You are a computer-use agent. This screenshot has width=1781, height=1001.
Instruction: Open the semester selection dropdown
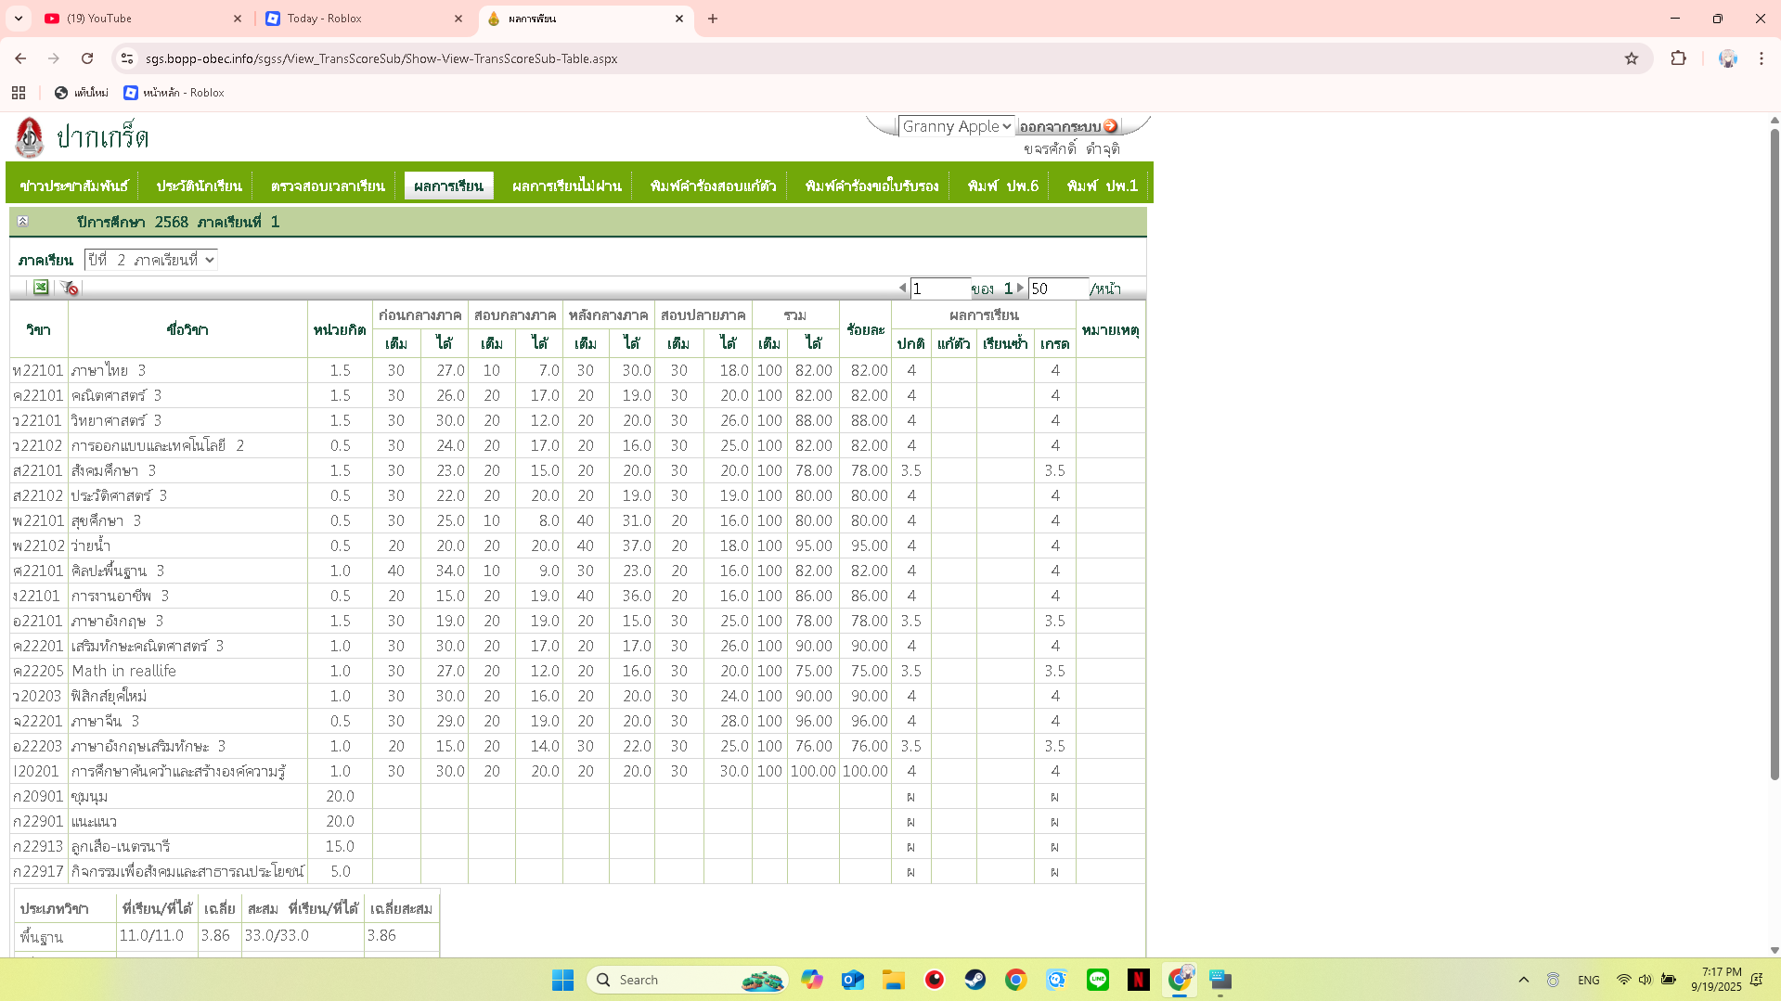tap(150, 260)
